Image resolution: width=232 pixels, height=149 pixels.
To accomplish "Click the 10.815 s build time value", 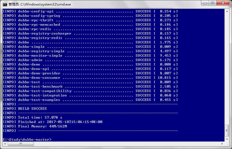I will 167,78.
